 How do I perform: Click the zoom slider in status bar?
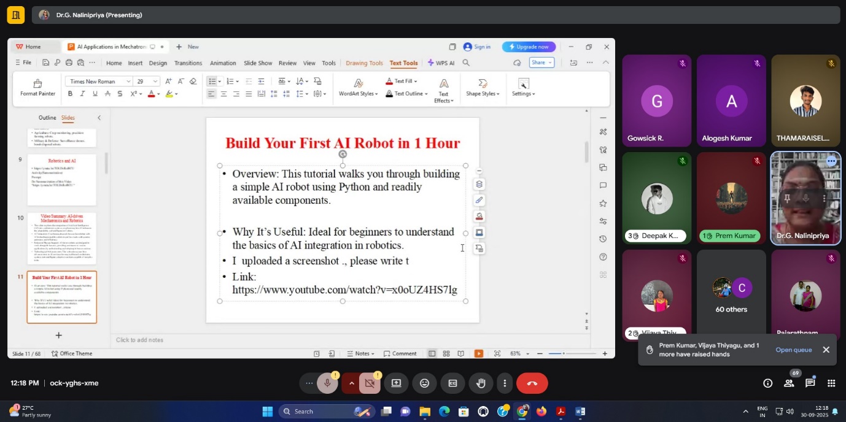click(564, 354)
